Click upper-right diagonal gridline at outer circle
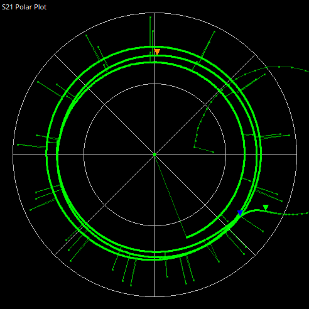The width and height of the screenshot is (309, 309). [x=255, y=55]
